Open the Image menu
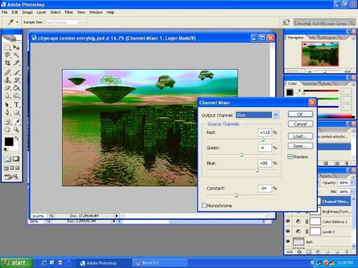This screenshot has height=268, width=358. [x=27, y=13]
